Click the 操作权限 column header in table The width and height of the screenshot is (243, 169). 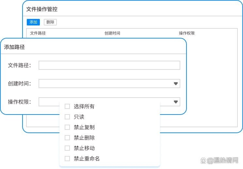click(x=187, y=33)
